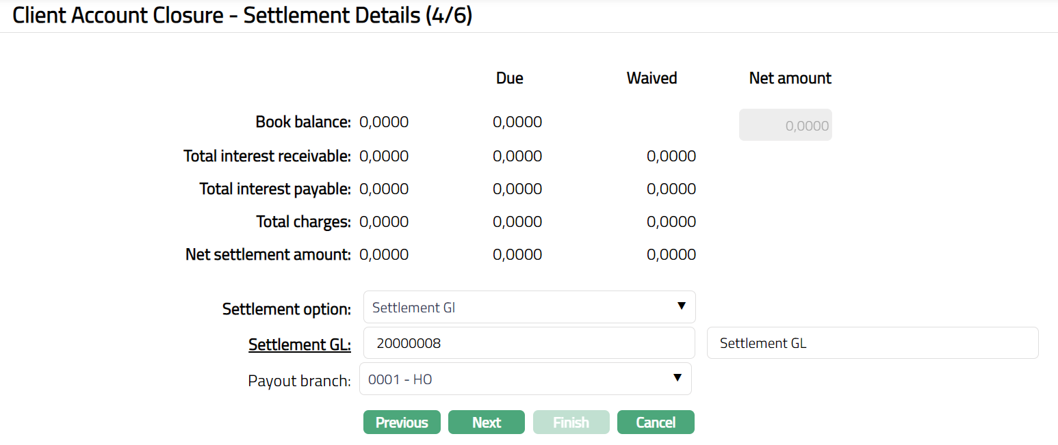Screen dimensions: 1058x445
Task: Click the Total charges label
Action: point(303,222)
